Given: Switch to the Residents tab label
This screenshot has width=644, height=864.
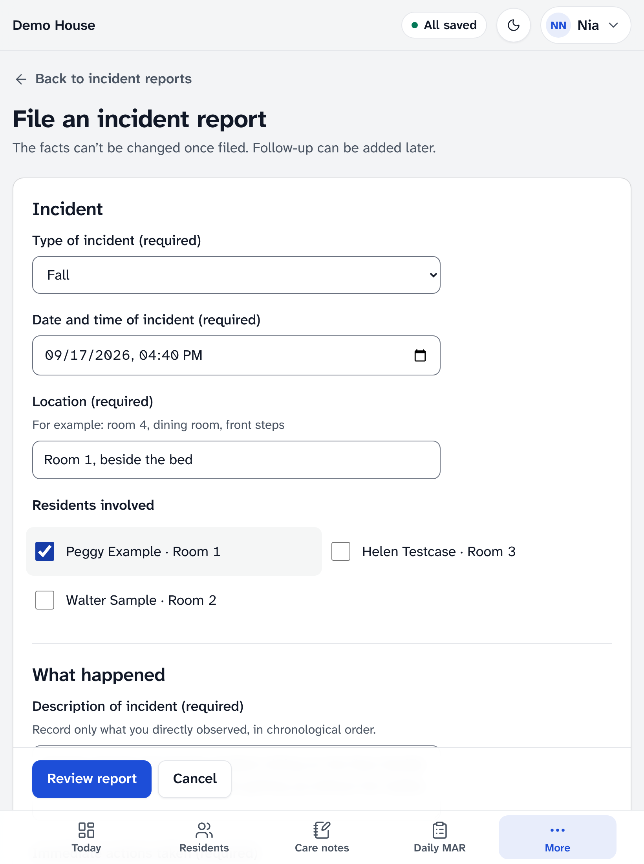Looking at the screenshot, I should coord(204,848).
